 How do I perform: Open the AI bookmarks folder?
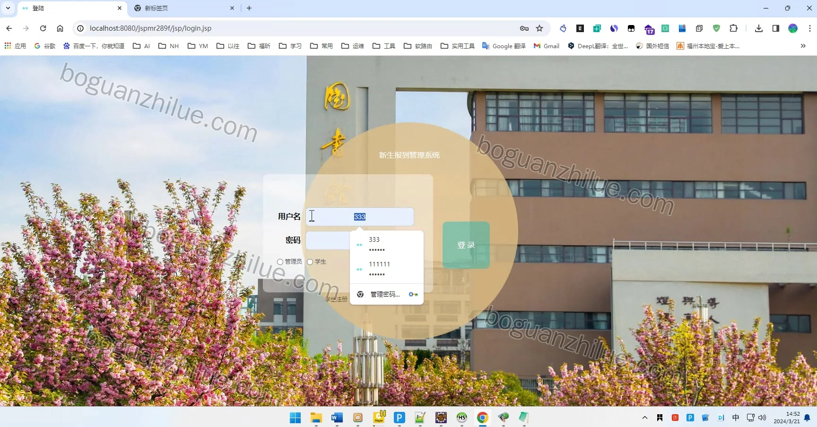tap(141, 46)
